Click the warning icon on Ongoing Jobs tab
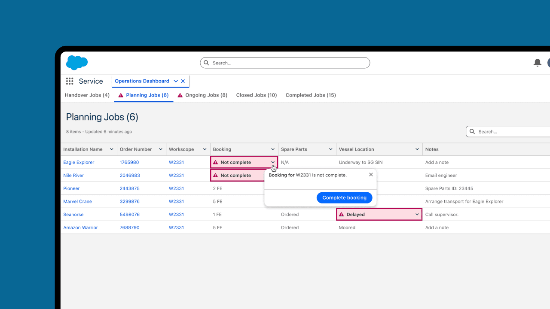The image size is (550, 309). click(180, 95)
